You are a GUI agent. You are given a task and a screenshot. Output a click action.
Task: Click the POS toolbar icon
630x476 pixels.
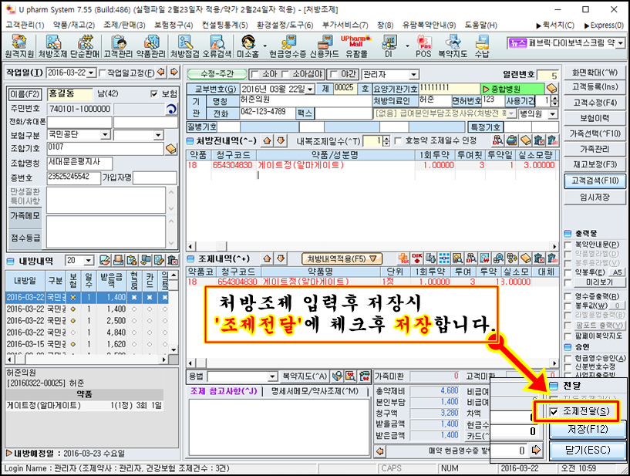tap(424, 46)
